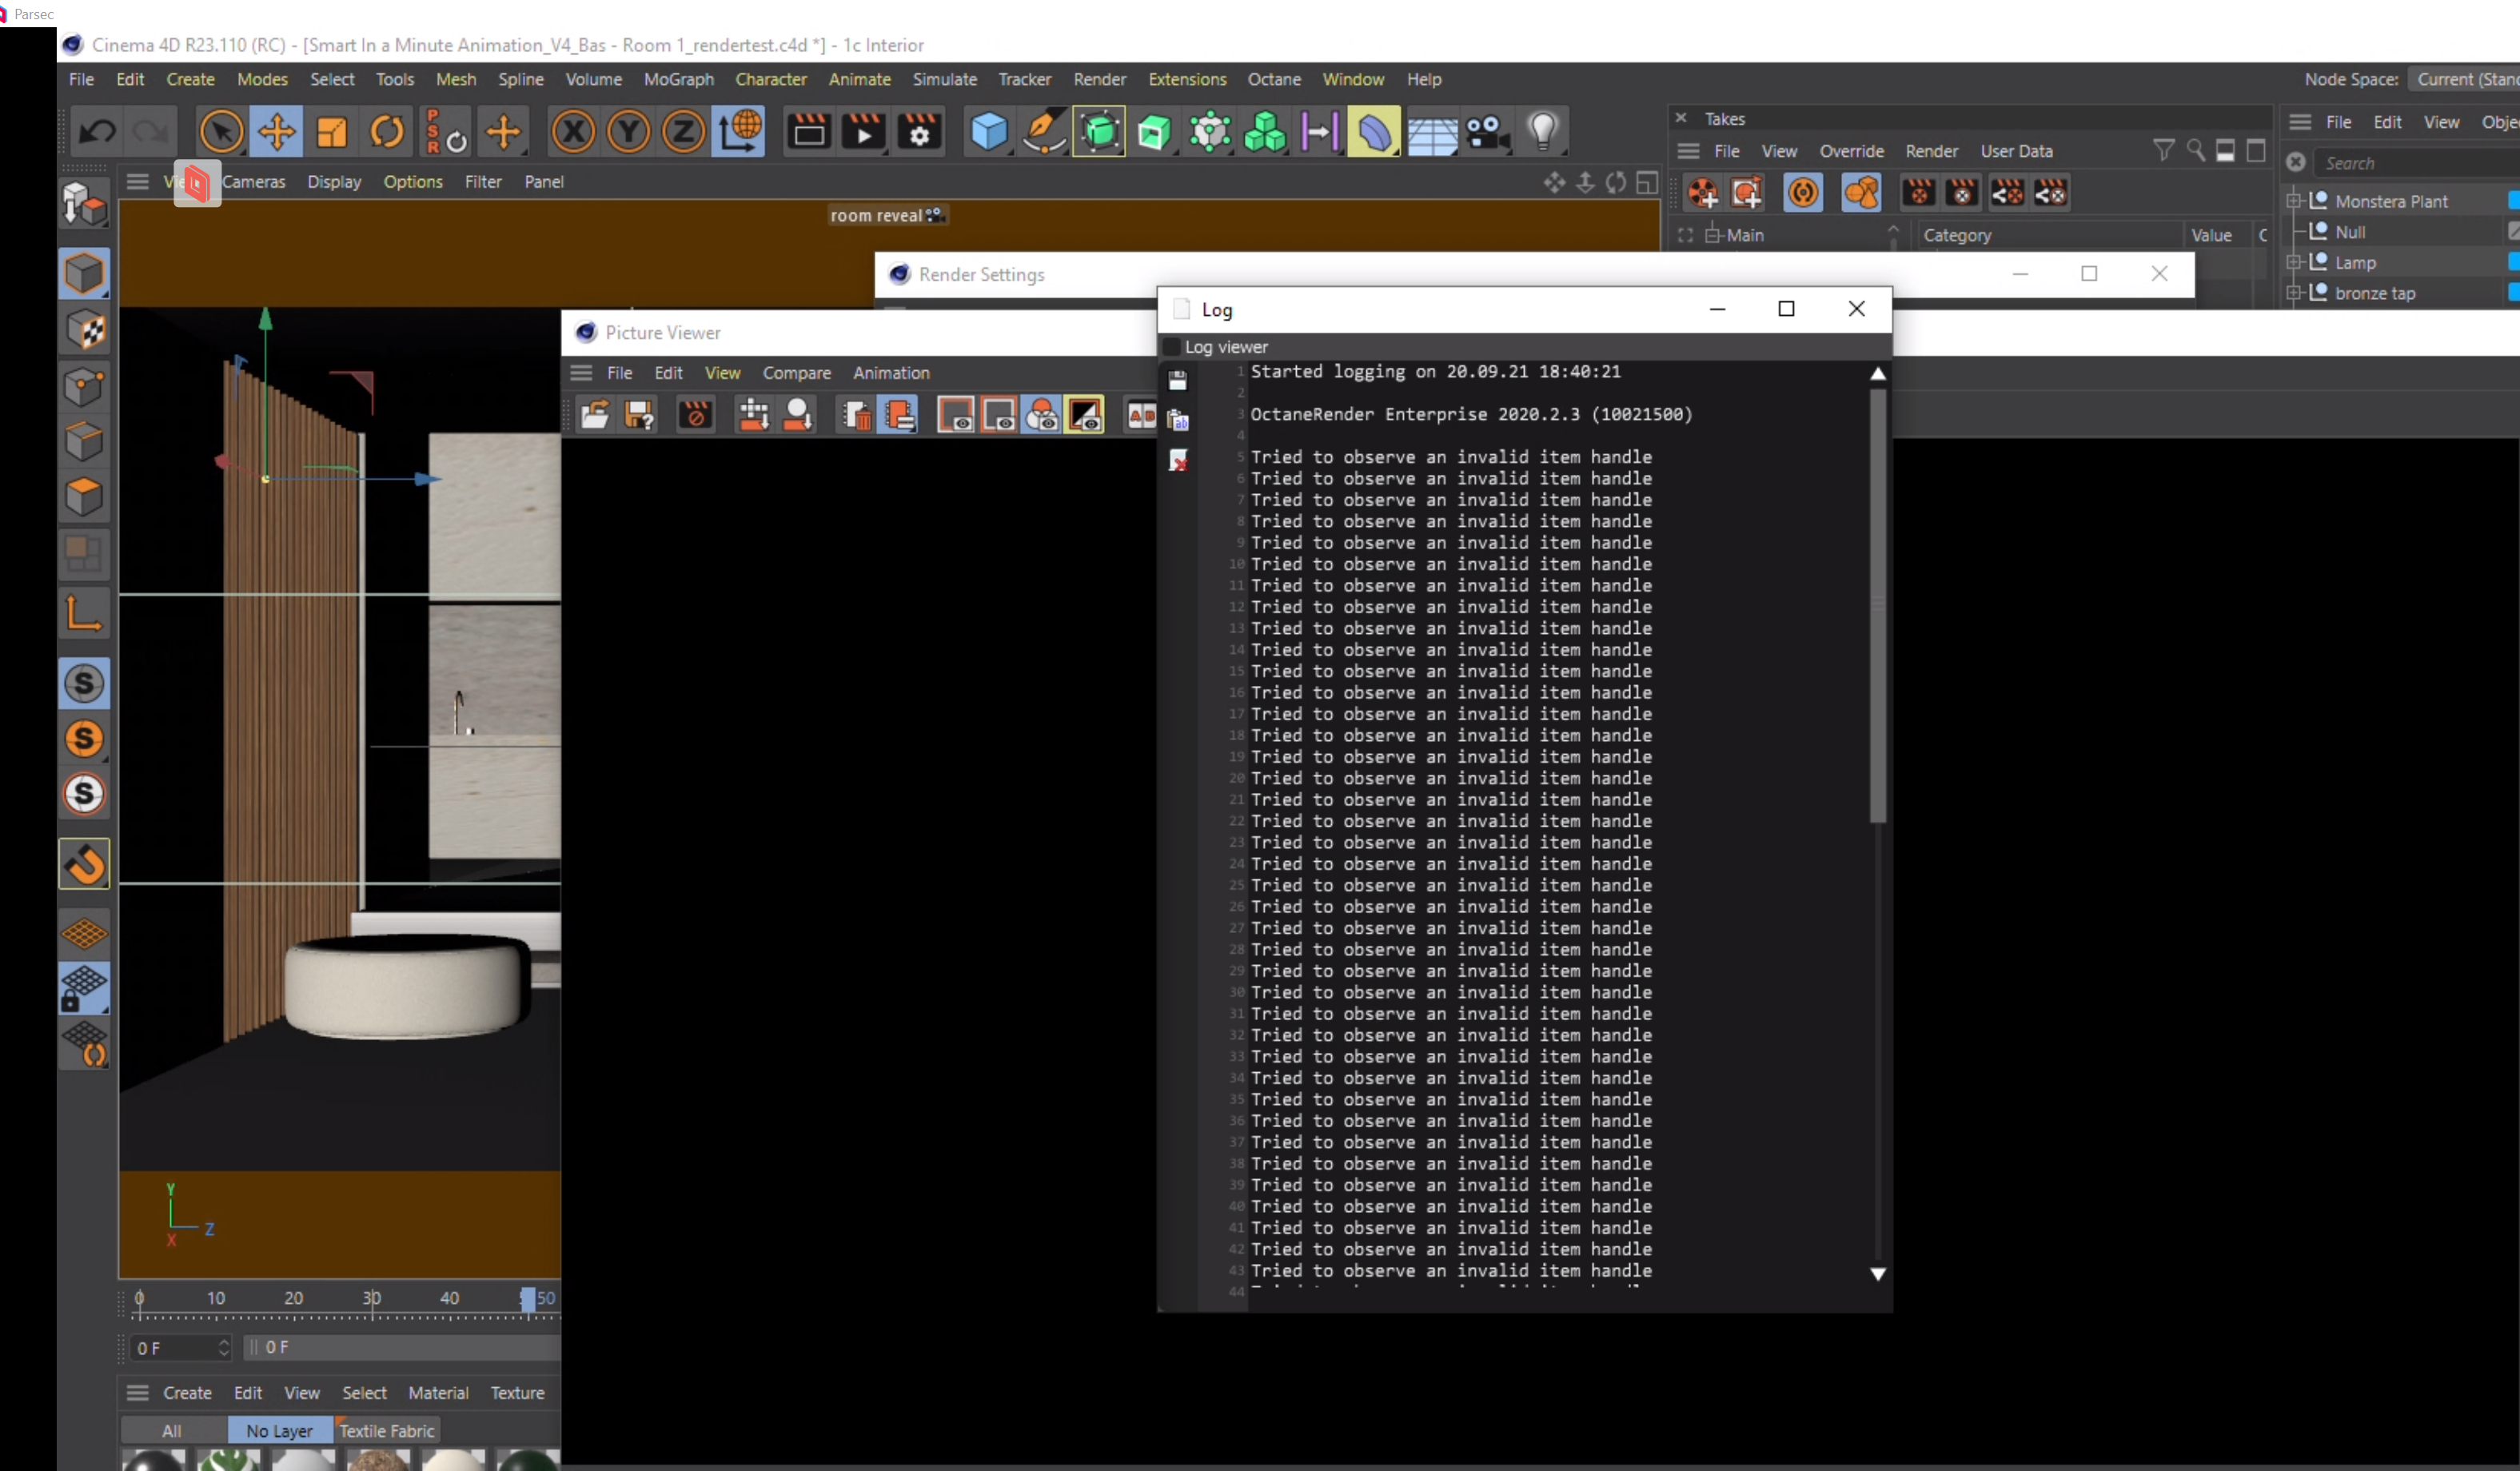This screenshot has width=2520, height=1471.
Task: Click the timeline playhead marker
Action: (x=528, y=1298)
